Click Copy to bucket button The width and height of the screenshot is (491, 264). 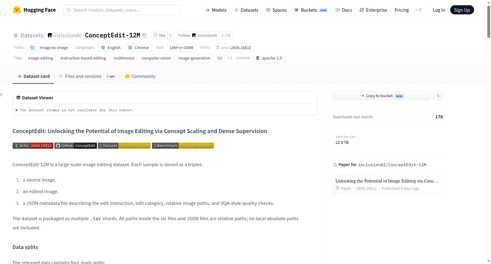click(x=382, y=96)
